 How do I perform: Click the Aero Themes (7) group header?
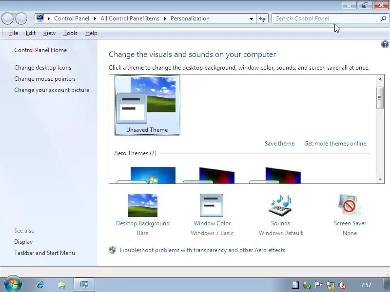point(136,153)
